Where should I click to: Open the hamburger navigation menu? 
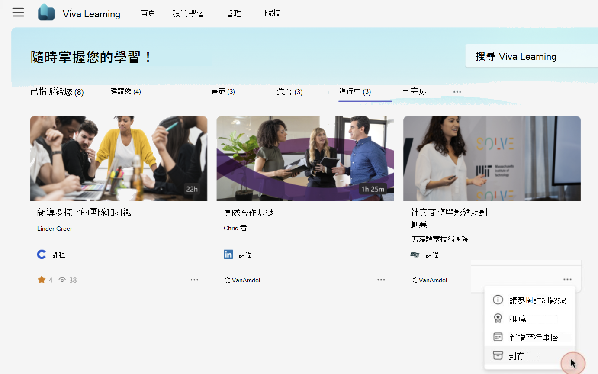point(18,13)
